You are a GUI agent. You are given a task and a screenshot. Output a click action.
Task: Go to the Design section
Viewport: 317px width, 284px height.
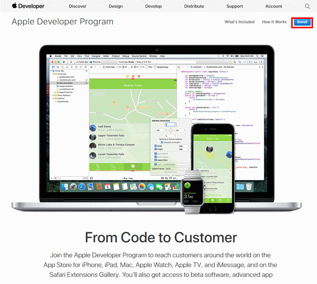tap(116, 6)
